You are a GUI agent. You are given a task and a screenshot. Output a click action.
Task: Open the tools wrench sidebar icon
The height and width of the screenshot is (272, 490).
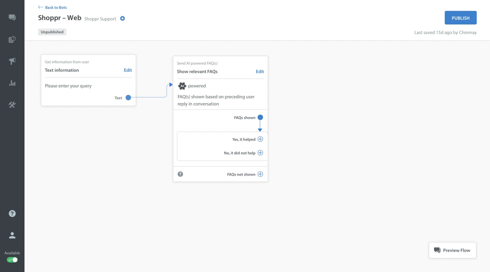pyautogui.click(x=12, y=105)
